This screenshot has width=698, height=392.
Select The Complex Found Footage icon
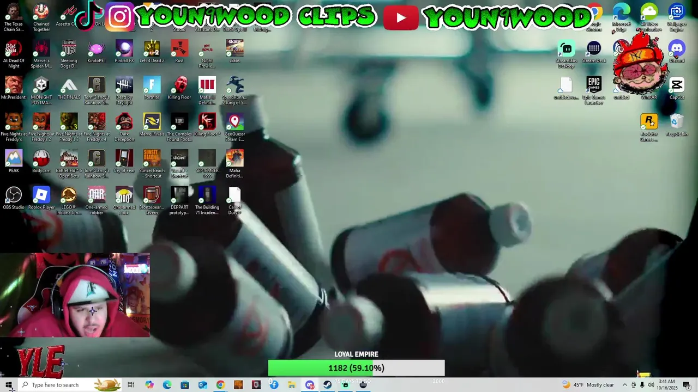click(179, 127)
